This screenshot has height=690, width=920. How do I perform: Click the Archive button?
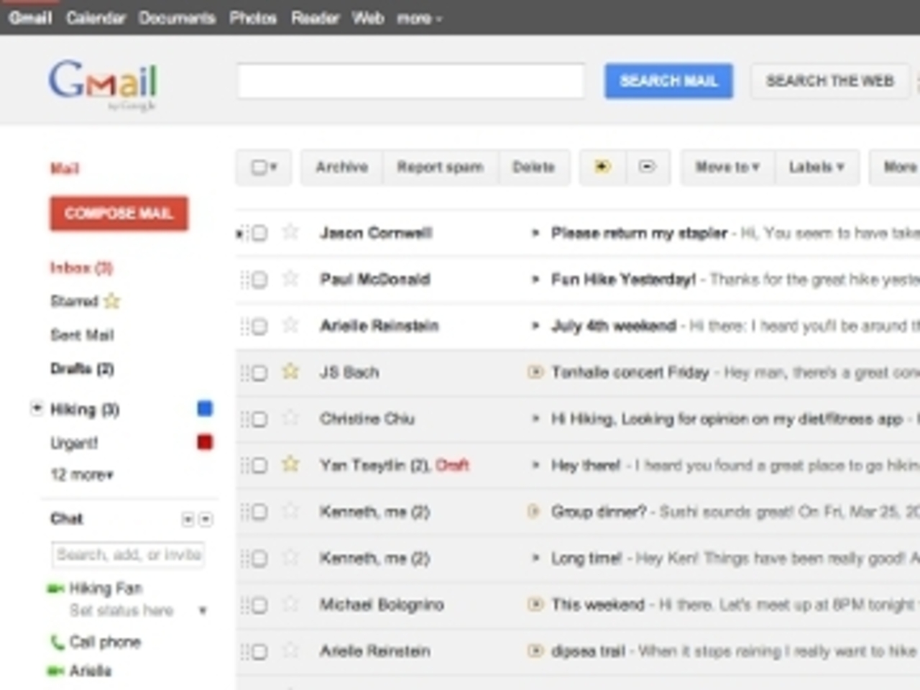click(342, 167)
